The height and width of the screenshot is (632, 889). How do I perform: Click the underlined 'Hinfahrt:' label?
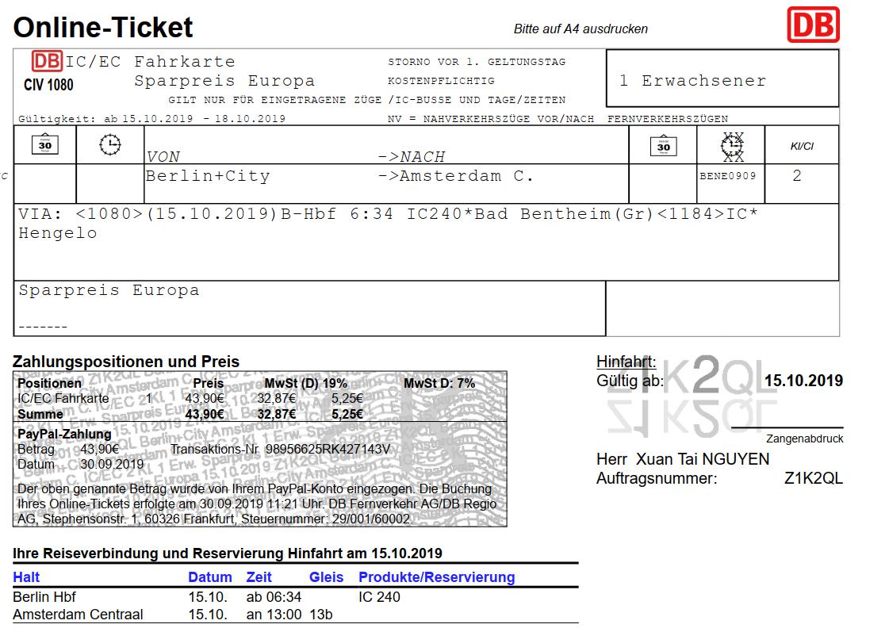point(626,362)
